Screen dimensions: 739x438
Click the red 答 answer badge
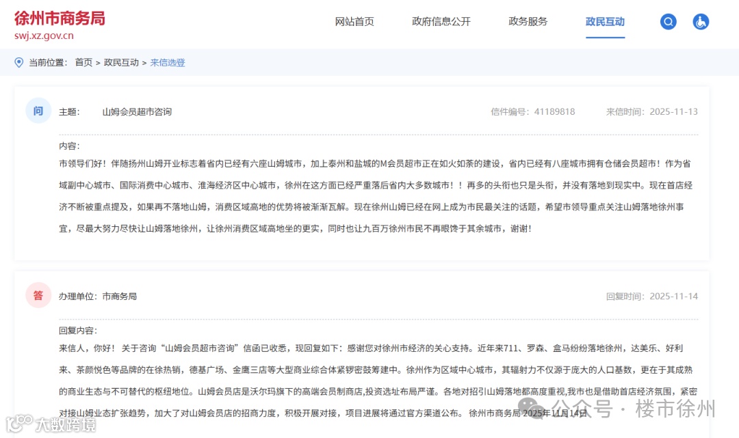(x=38, y=295)
